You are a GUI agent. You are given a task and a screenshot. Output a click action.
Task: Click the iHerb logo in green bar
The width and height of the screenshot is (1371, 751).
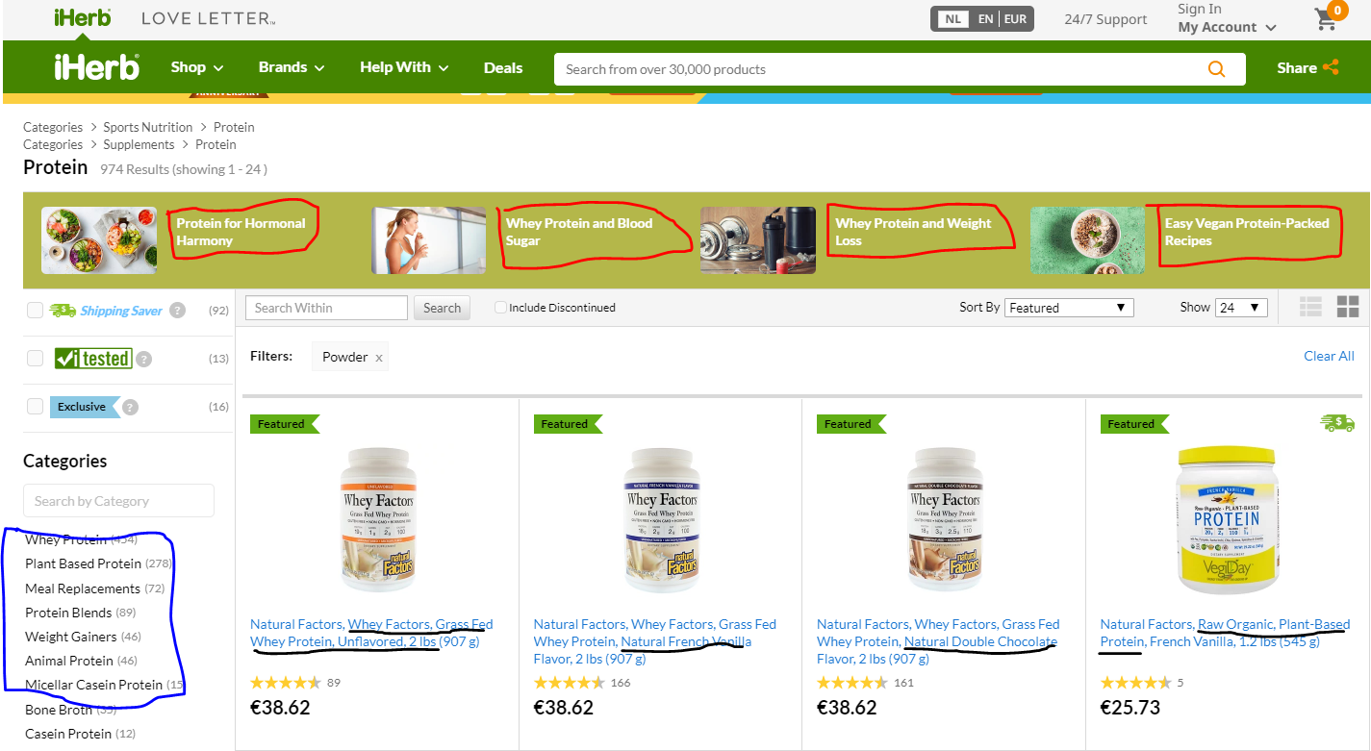97,67
